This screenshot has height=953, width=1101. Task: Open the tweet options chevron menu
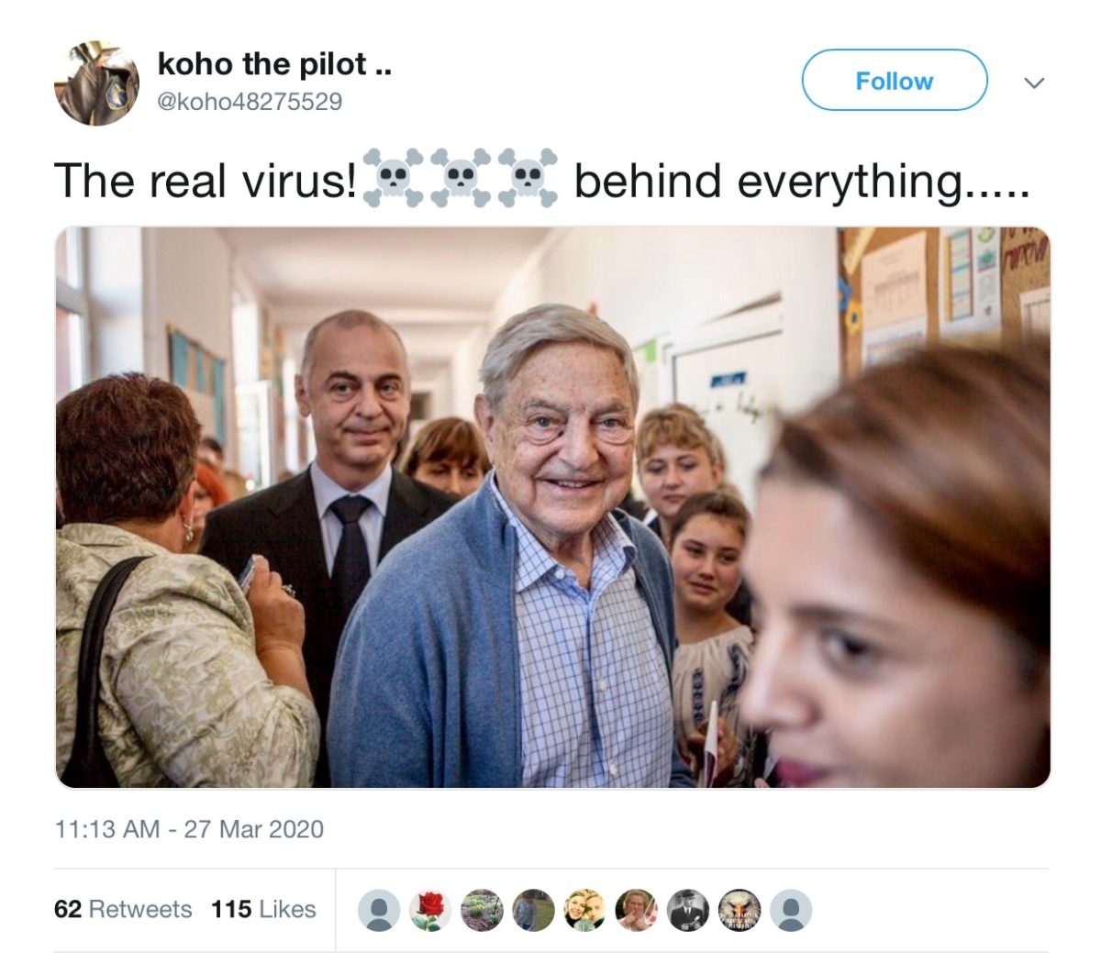point(1034,83)
